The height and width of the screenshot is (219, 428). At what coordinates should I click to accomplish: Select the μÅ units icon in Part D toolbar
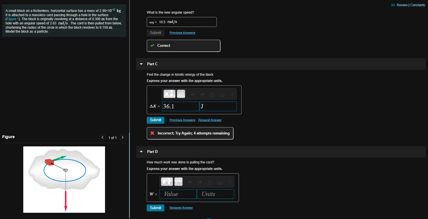[178, 182]
